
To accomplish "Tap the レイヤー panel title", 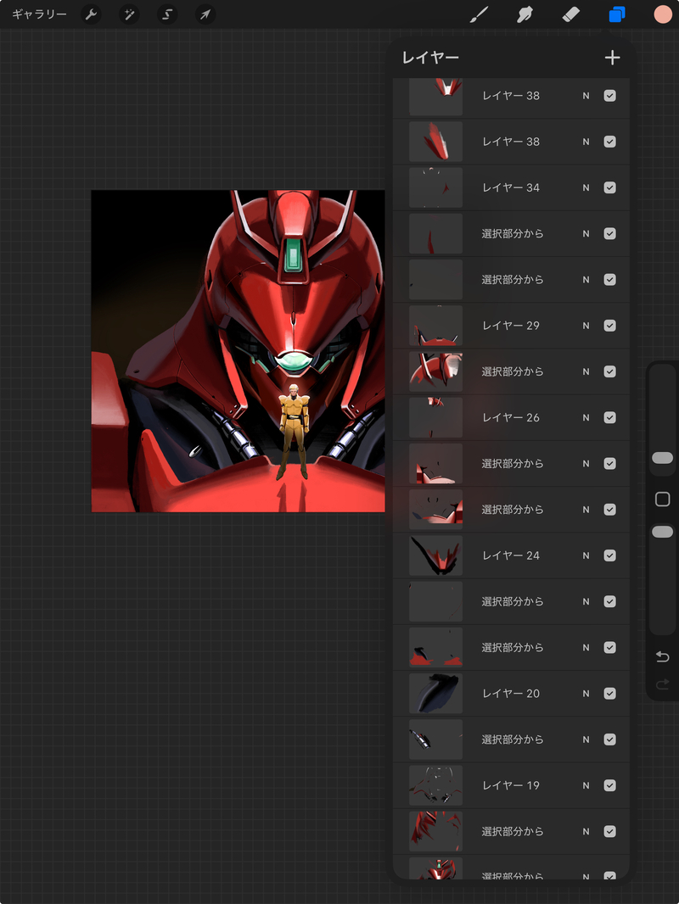I will tap(430, 58).
